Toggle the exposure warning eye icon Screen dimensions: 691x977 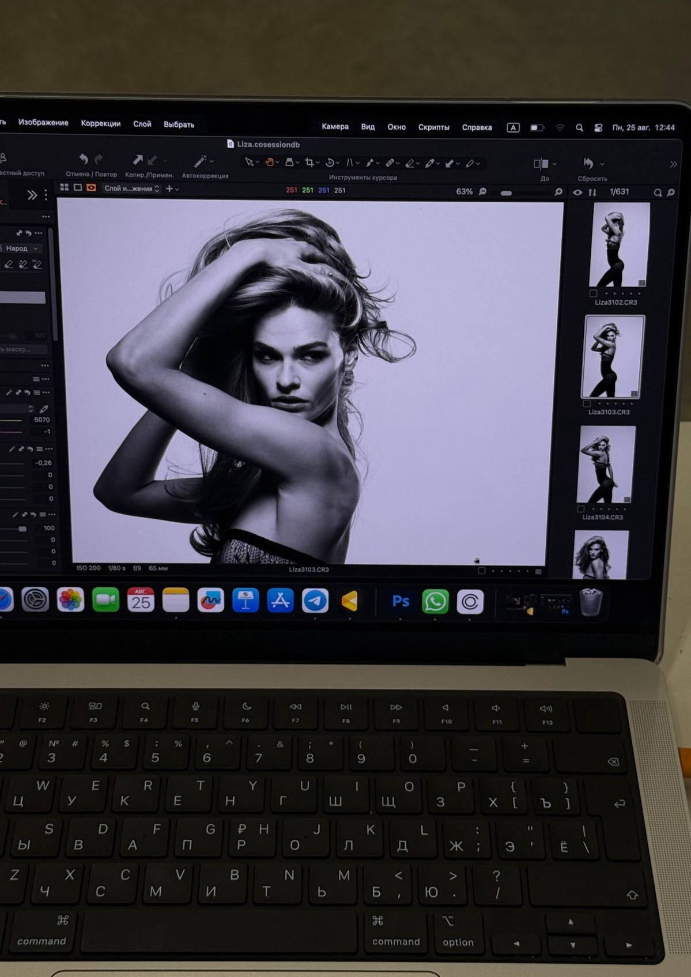coord(91,188)
